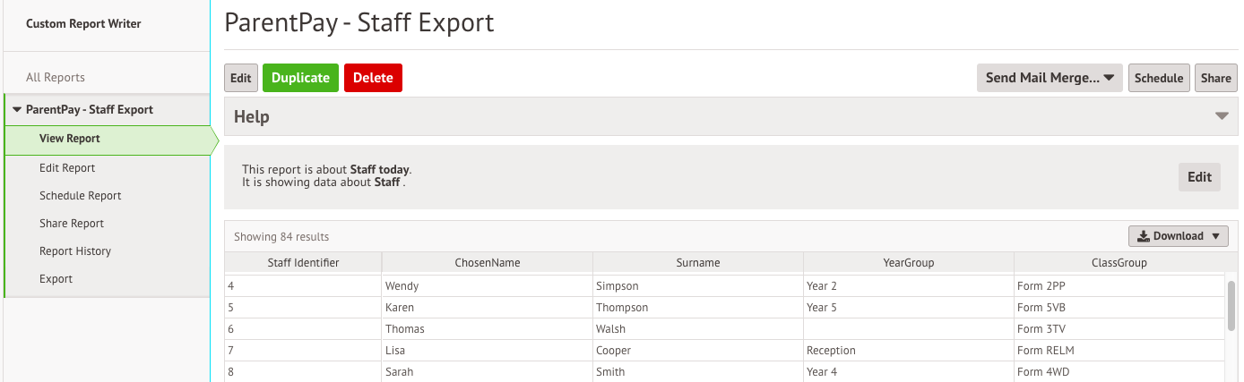Open All Reports in the sidebar
Image resolution: width=1244 pixels, height=382 pixels.
[56, 78]
